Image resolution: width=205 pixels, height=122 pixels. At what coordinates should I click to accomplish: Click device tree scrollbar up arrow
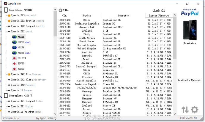click(55, 9)
